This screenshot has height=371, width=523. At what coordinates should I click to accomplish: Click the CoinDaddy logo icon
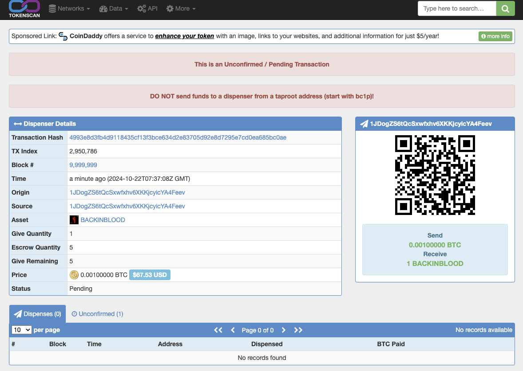pyautogui.click(x=63, y=36)
